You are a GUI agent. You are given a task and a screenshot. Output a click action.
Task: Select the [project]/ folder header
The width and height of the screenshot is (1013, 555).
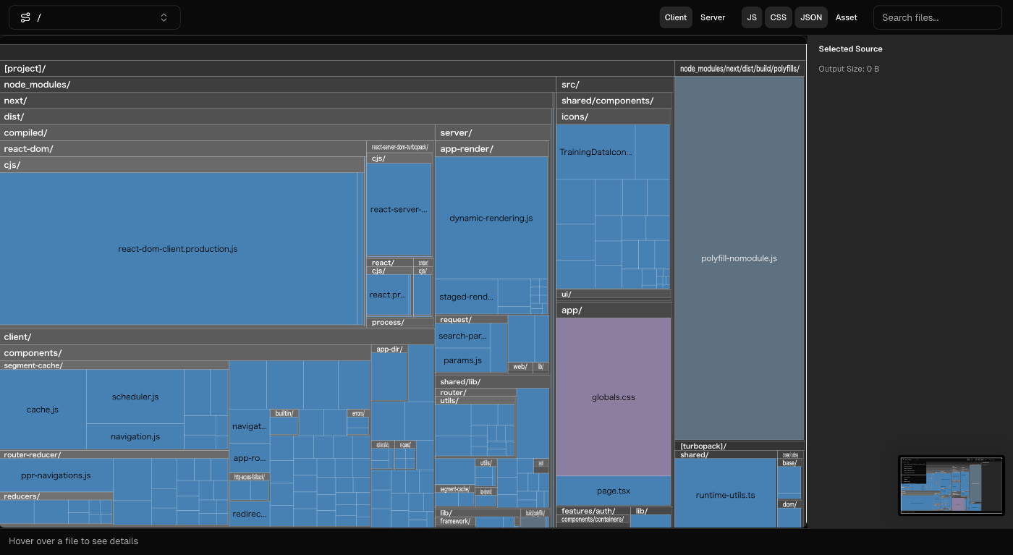pyautogui.click(x=336, y=69)
